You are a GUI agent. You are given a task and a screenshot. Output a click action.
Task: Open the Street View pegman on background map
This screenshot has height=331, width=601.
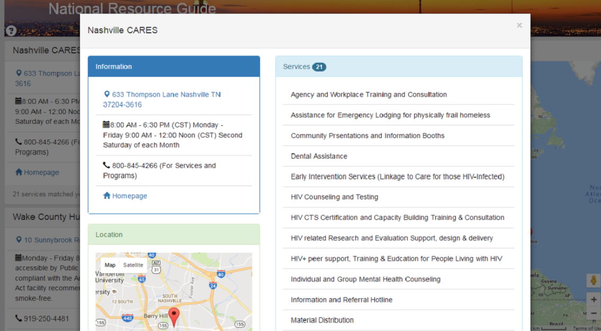point(594,280)
